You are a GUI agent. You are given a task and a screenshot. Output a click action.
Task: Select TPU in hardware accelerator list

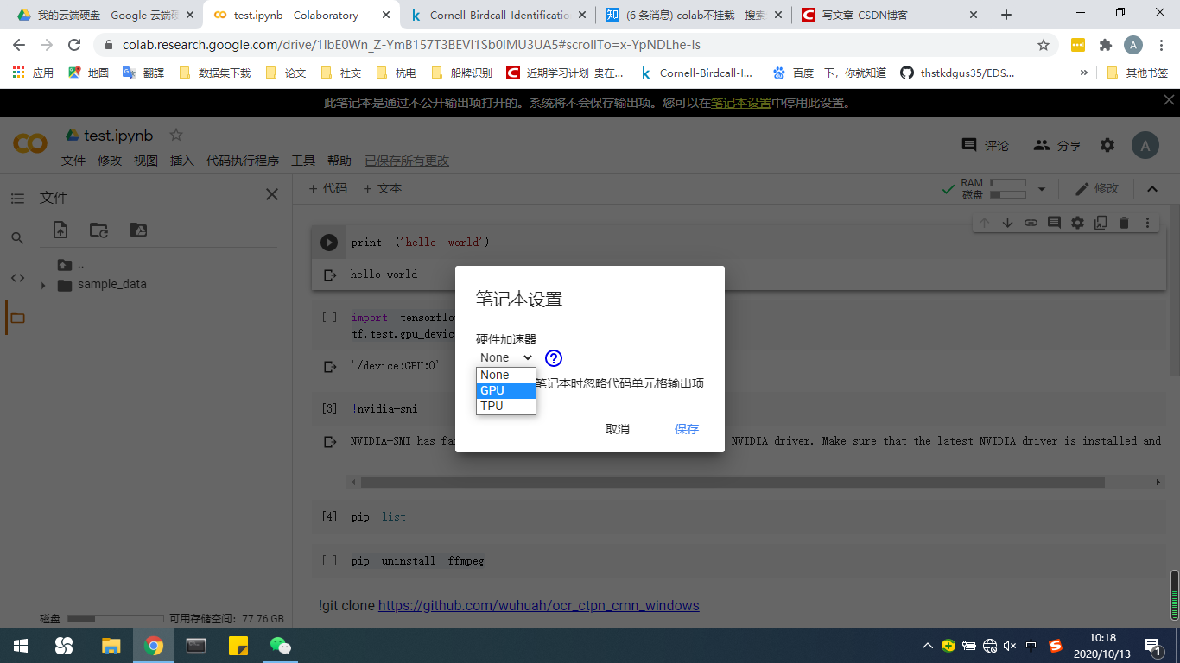tap(506, 406)
